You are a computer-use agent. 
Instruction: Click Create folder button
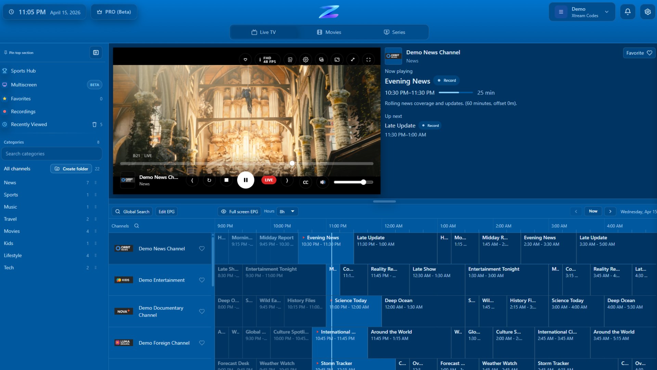tap(71, 169)
